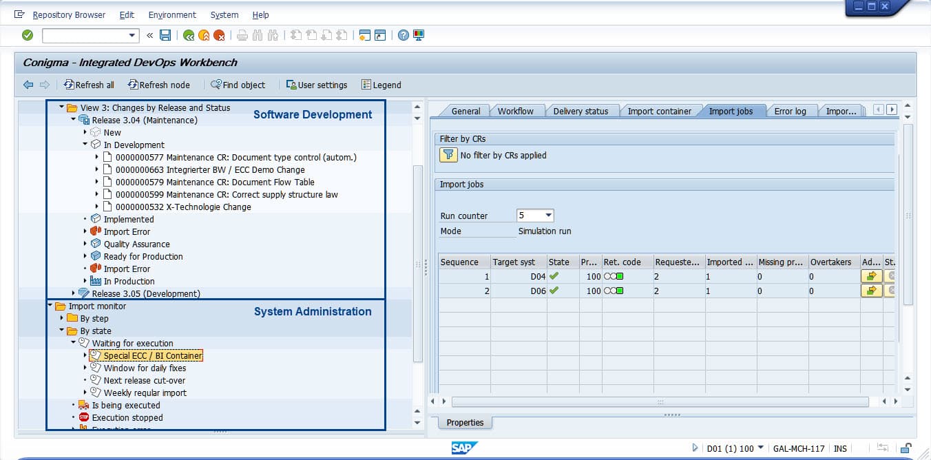Viewport: 931px width, 460px height.
Task: Switch to the Delivery status tab
Action: 581,111
